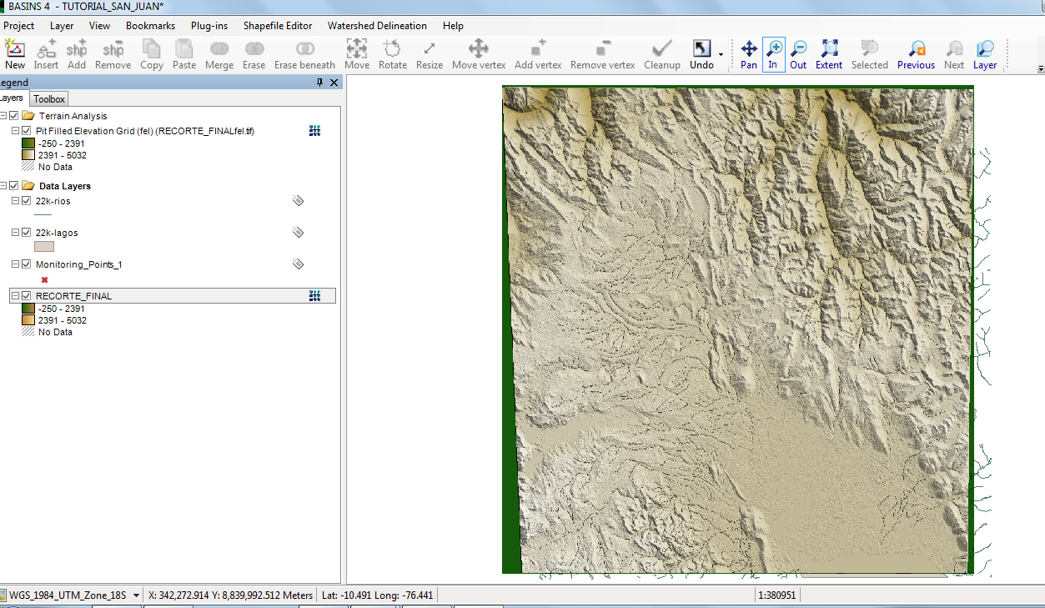The height and width of the screenshot is (608, 1045).
Task: Collapse the Data Layers group
Action: pos(3,186)
